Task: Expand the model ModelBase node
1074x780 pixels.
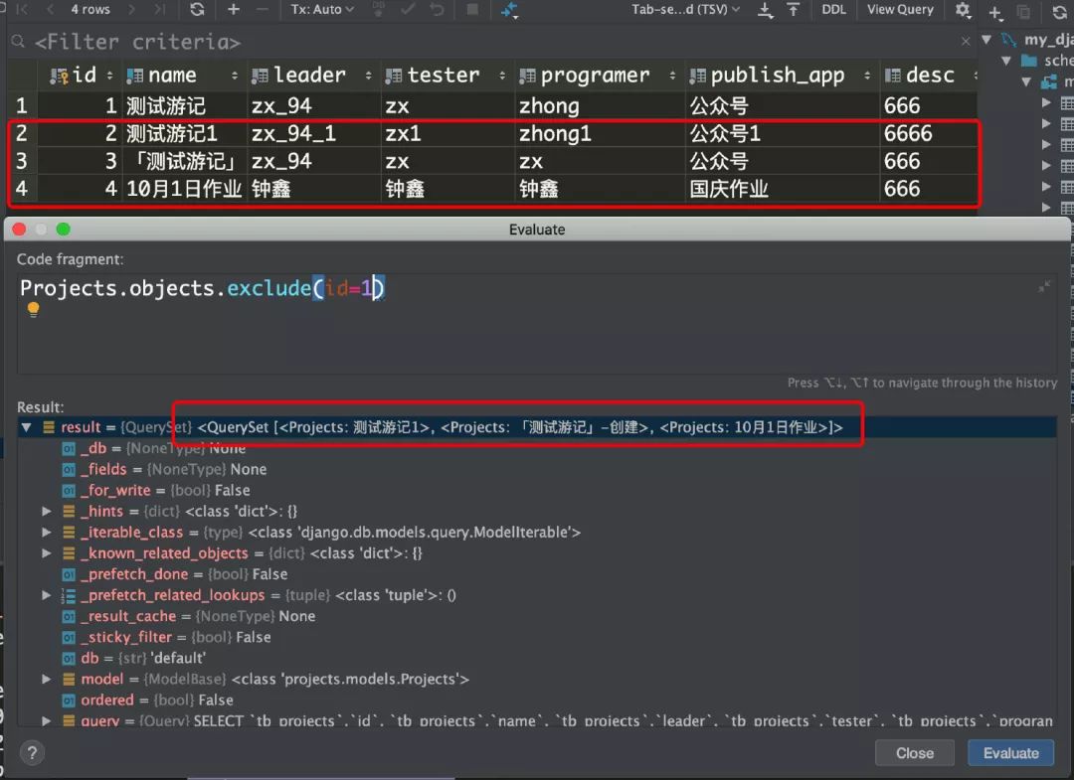Action: (47, 680)
